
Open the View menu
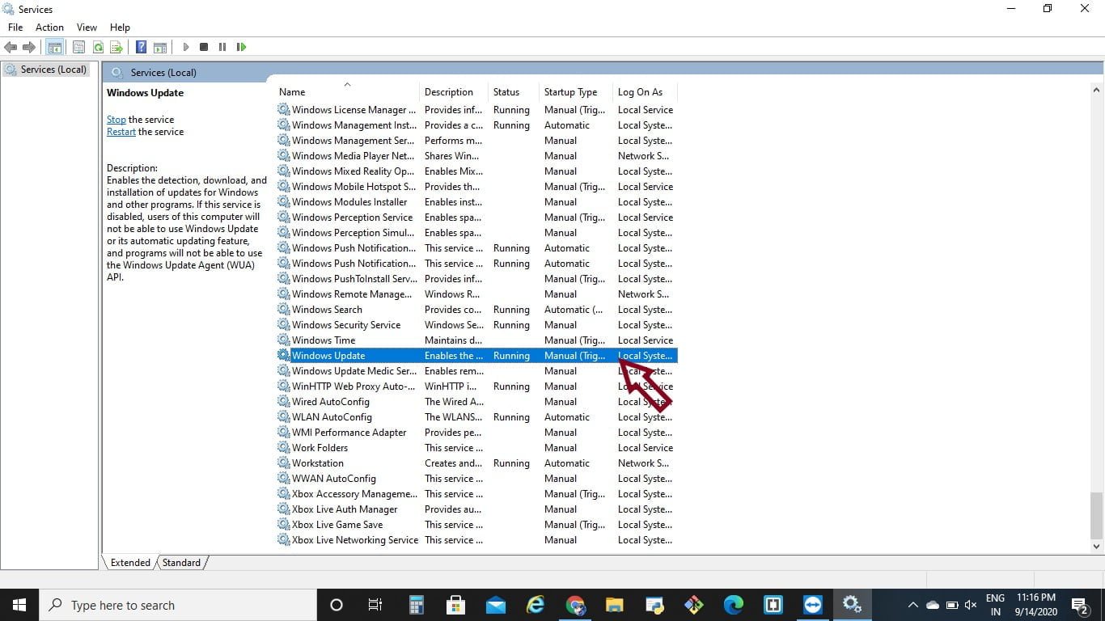87,27
